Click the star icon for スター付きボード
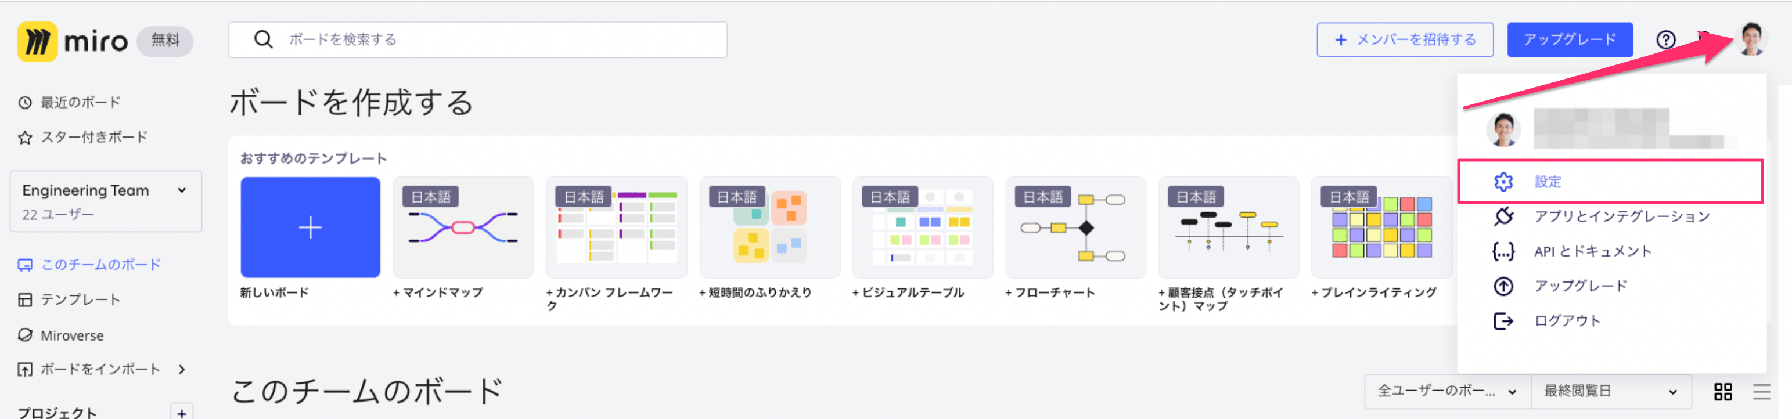The width and height of the screenshot is (1792, 419). click(x=25, y=138)
